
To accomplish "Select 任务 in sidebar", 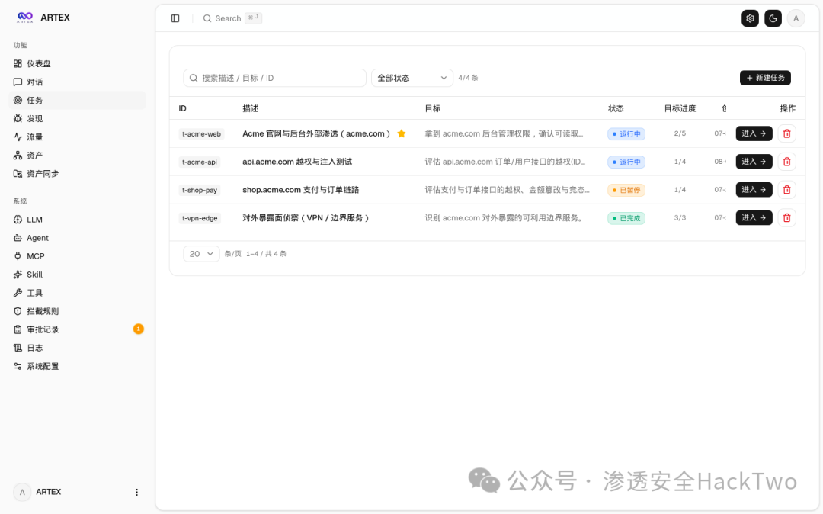I will tap(77, 100).
